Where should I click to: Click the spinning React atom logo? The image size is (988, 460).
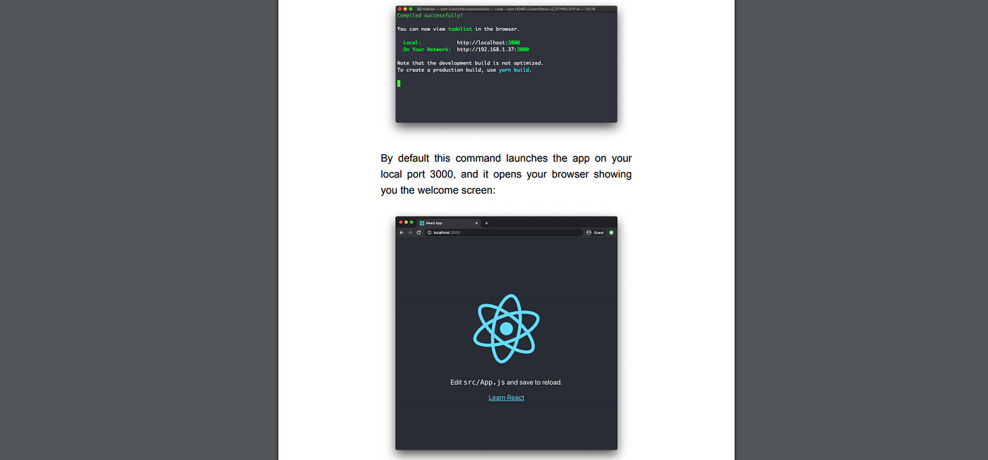(x=506, y=328)
